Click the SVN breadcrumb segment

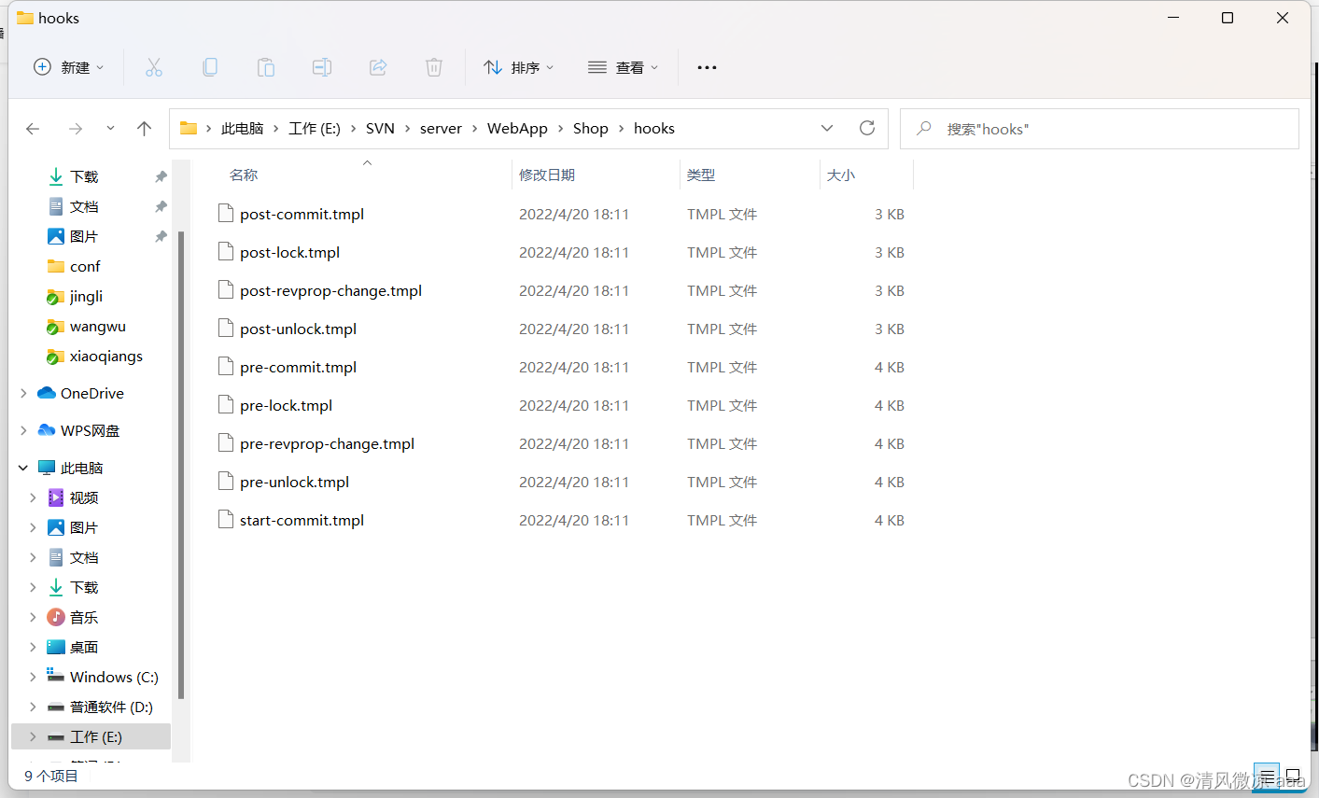pos(380,129)
